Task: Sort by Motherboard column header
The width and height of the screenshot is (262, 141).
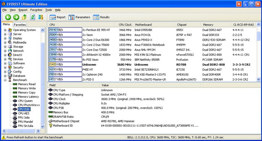Action: click(x=154, y=24)
